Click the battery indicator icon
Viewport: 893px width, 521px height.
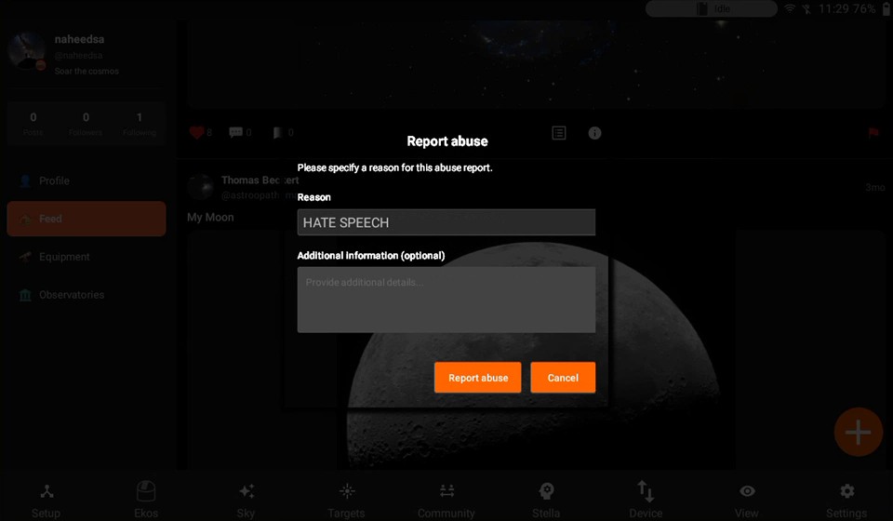tap(886, 8)
